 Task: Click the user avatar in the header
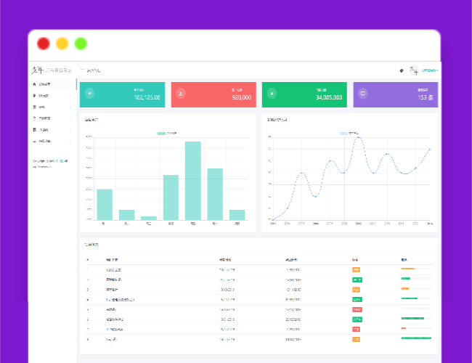(x=414, y=70)
